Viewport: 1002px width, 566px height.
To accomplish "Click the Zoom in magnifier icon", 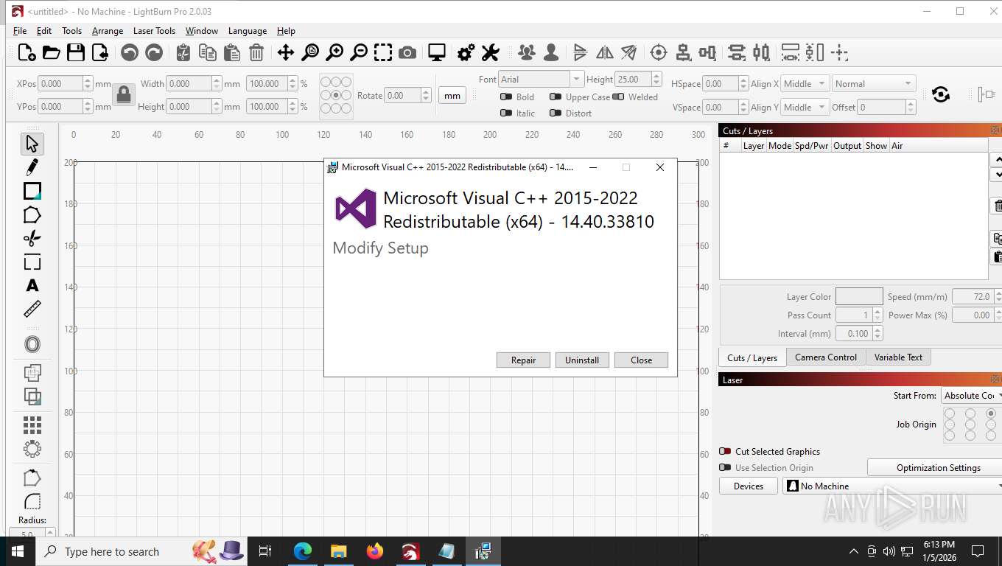I will 334,52.
